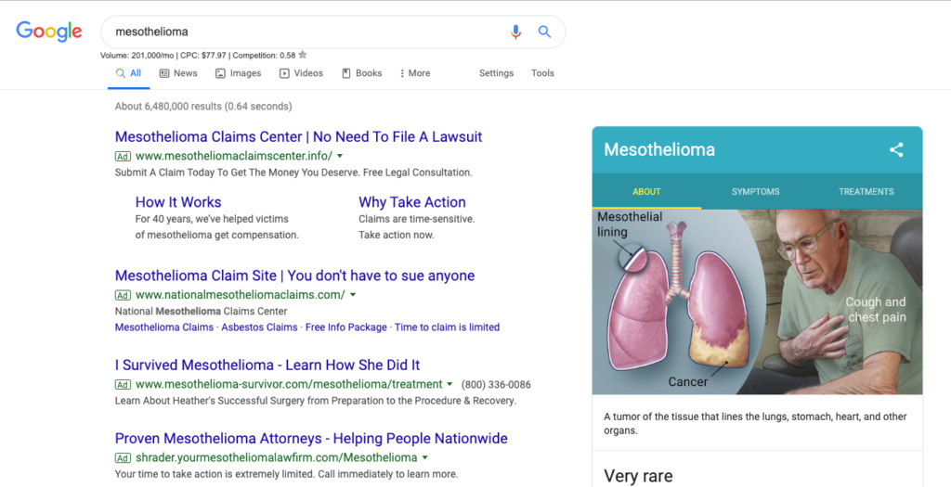Click the Mesothelioma panel title

point(659,149)
